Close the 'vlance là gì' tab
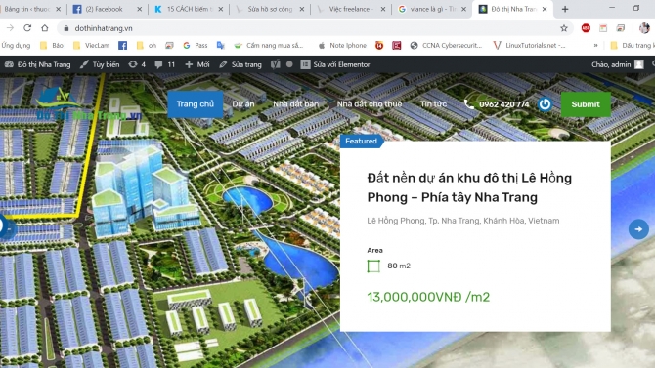The height and width of the screenshot is (368, 655). click(463, 9)
